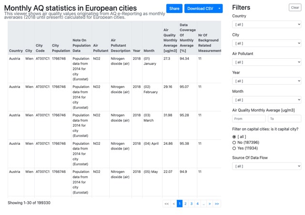
Task: Go to next page with > button
Action: [210, 204]
